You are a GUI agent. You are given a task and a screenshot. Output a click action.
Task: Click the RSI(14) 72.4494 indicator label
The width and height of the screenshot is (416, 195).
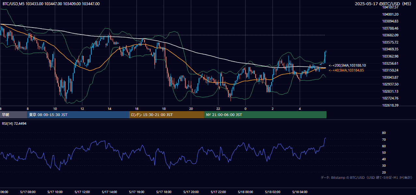[14, 123]
